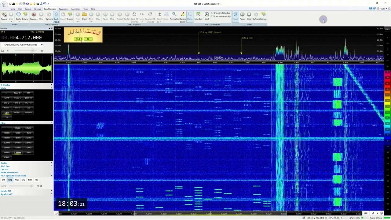The width and height of the screenshot is (391, 220).
Task: Pause the data playback
Action: click(105, 16)
